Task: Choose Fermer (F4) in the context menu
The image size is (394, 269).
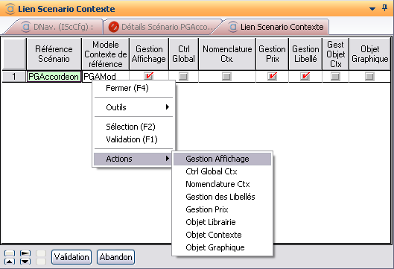Action: coord(127,88)
